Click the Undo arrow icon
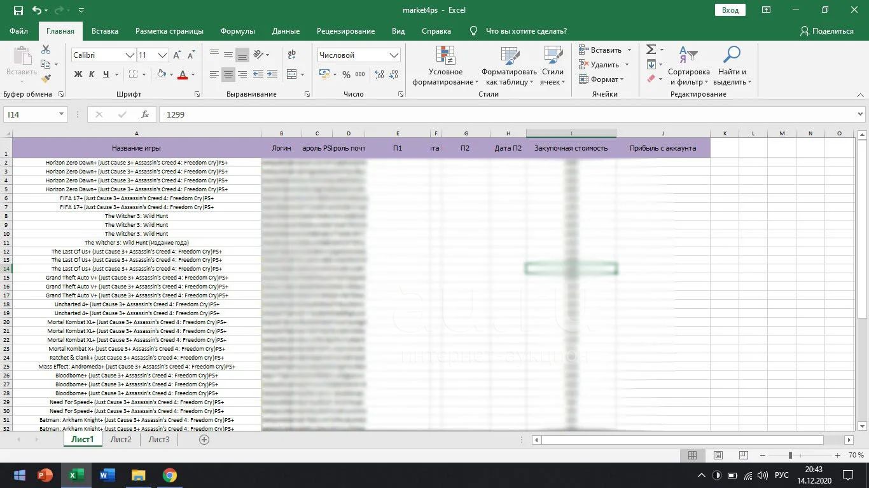 [x=37, y=10]
